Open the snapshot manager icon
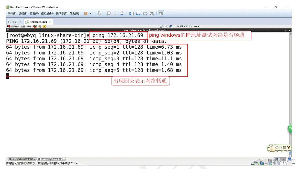This screenshot has width=300, height=169. [x=122, y=13]
